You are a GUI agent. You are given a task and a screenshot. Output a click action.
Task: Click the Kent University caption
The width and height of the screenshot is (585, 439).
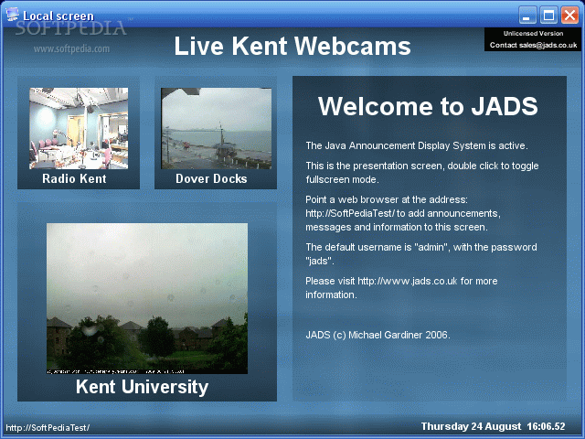pyautogui.click(x=143, y=387)
